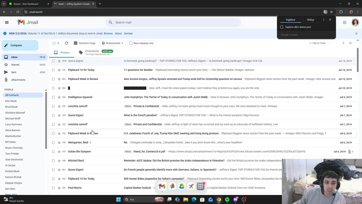Click the Random Page button

click(x=85, y=43)
